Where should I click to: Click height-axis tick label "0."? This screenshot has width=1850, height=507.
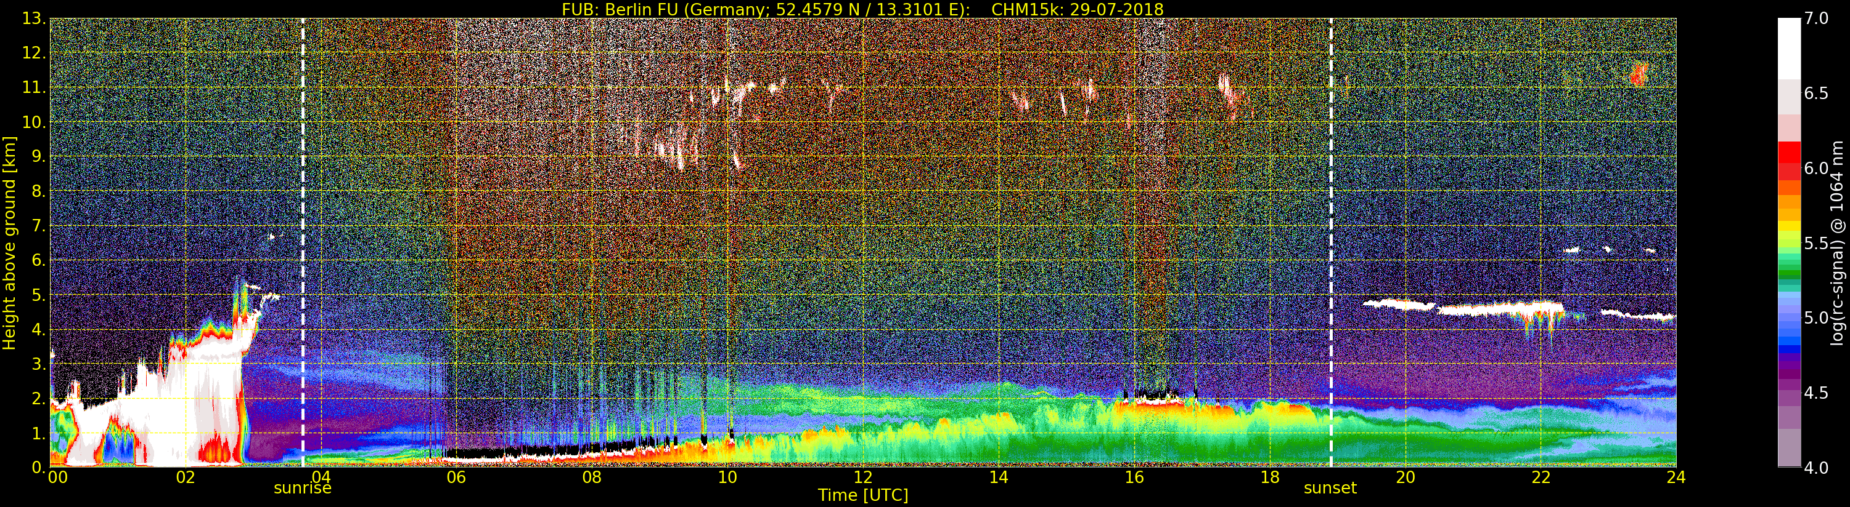coord(38,467)
